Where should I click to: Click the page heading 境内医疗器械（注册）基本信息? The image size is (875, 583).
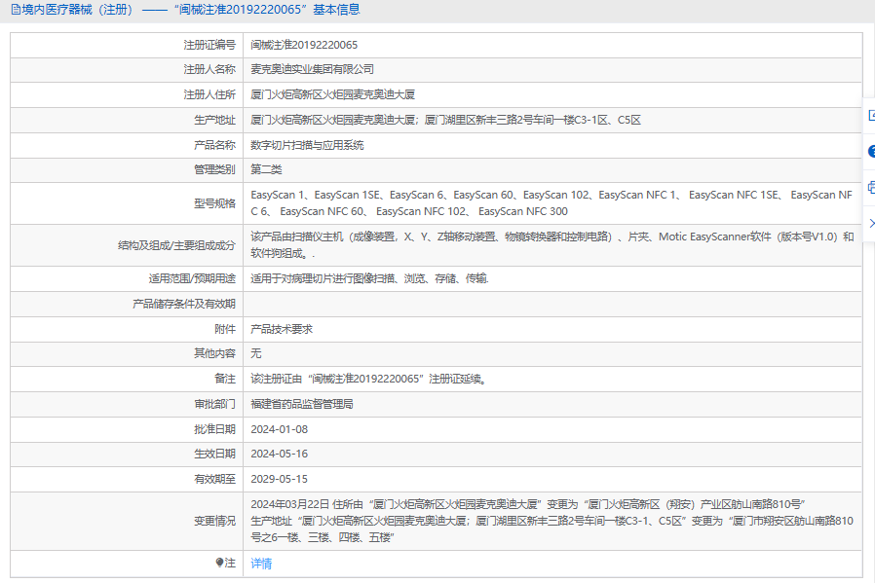point(191,10)
